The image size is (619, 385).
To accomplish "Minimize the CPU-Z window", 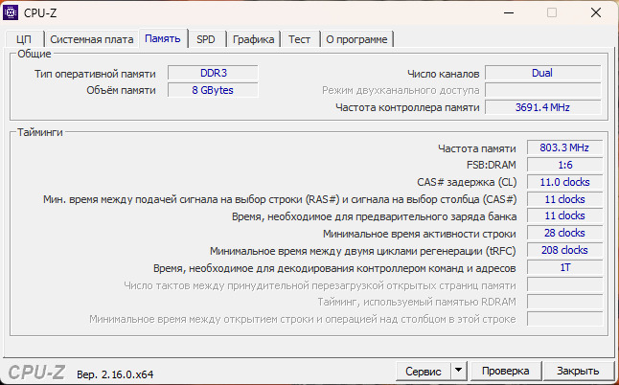I will (x=507, y=12).
